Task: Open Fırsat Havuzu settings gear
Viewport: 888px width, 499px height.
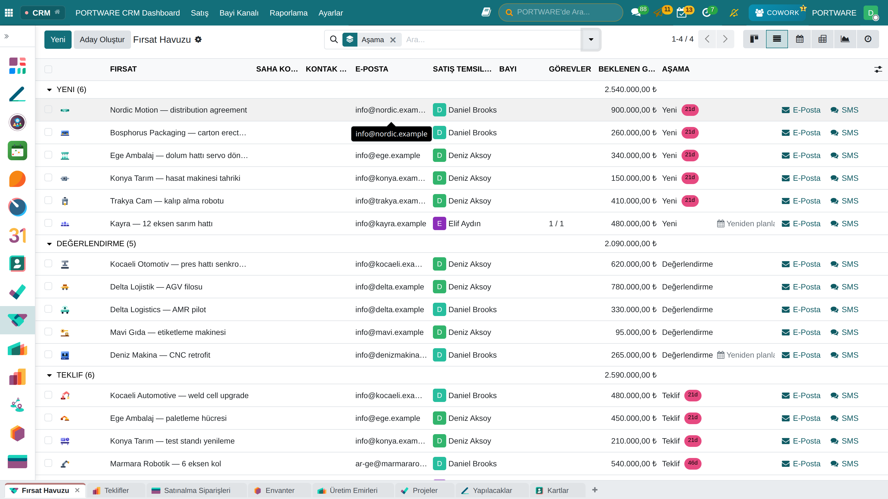Action: tap(198, 40)
